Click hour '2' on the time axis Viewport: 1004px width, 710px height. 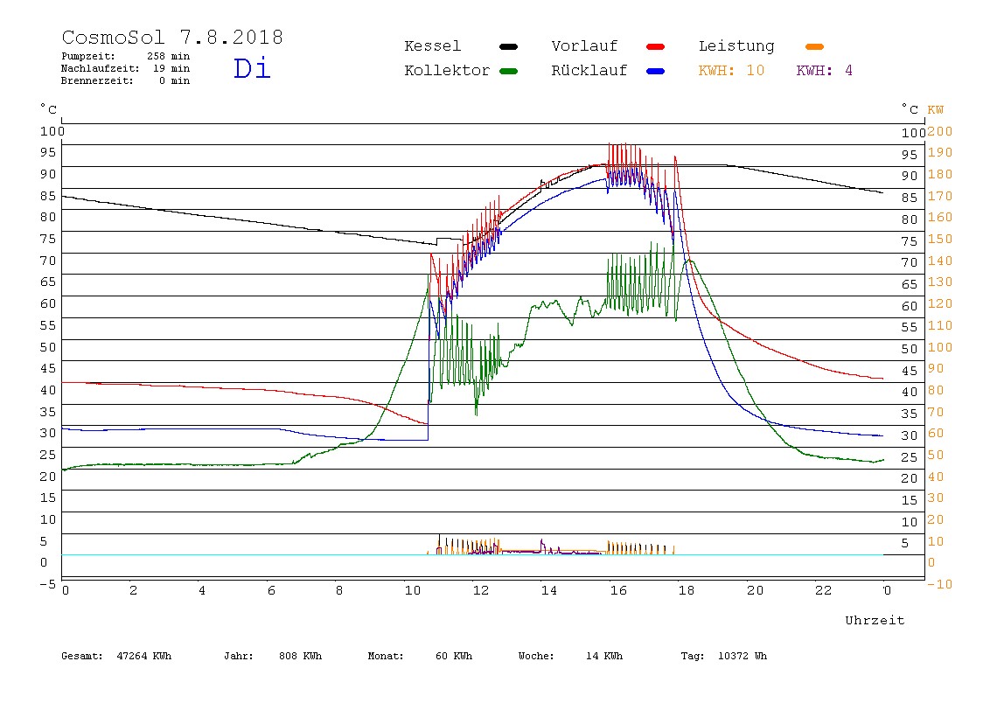point(133,590)
